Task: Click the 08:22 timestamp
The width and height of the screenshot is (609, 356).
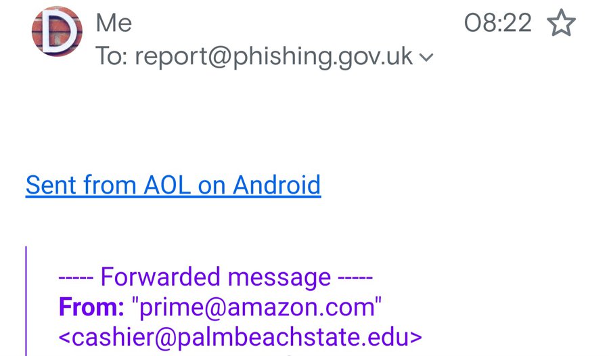Action: tap(498, 22)
